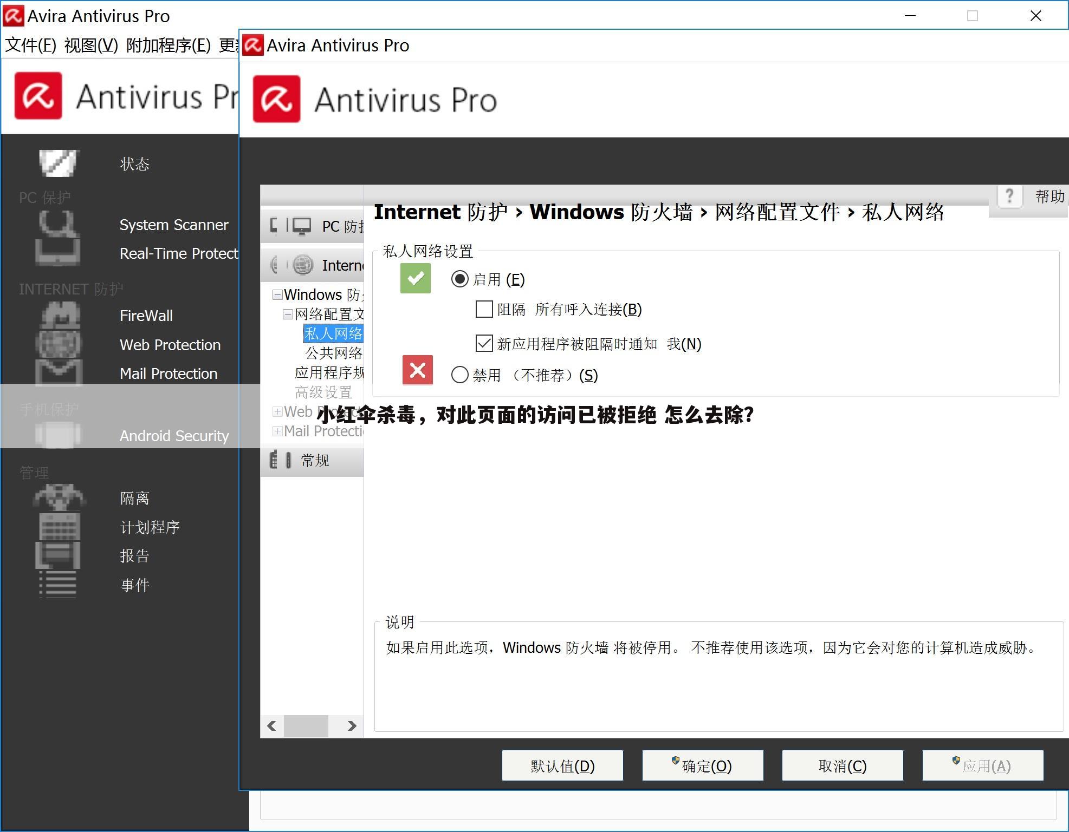The width and height of the screenshot is (1069, 832).
Task: Click left arrow of tree horizontal scrollbar
Action: [272, 725]
